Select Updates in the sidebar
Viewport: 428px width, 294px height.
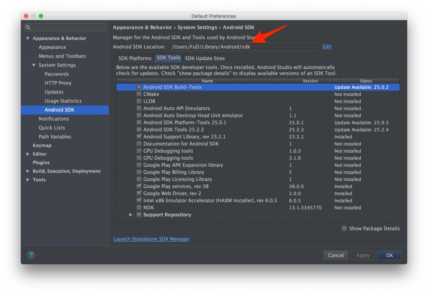[54, 92]
